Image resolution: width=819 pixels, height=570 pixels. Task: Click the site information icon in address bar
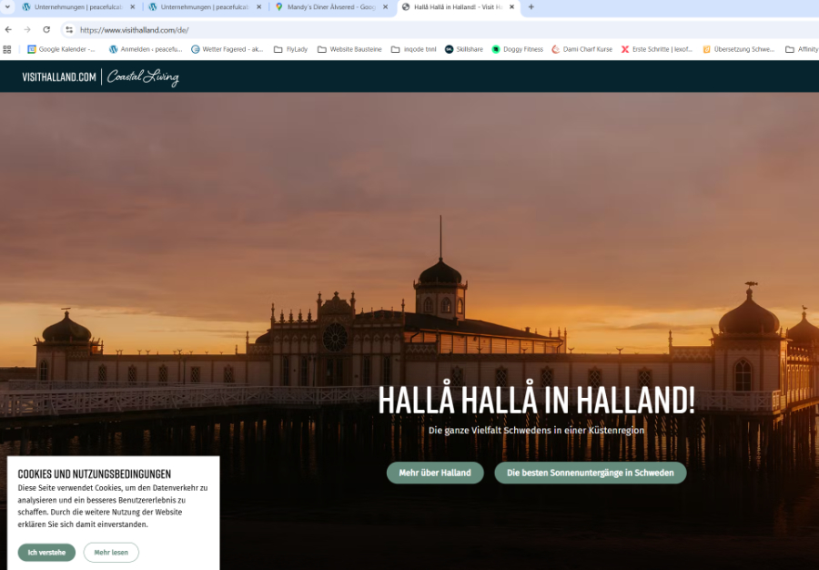[68, 29]
